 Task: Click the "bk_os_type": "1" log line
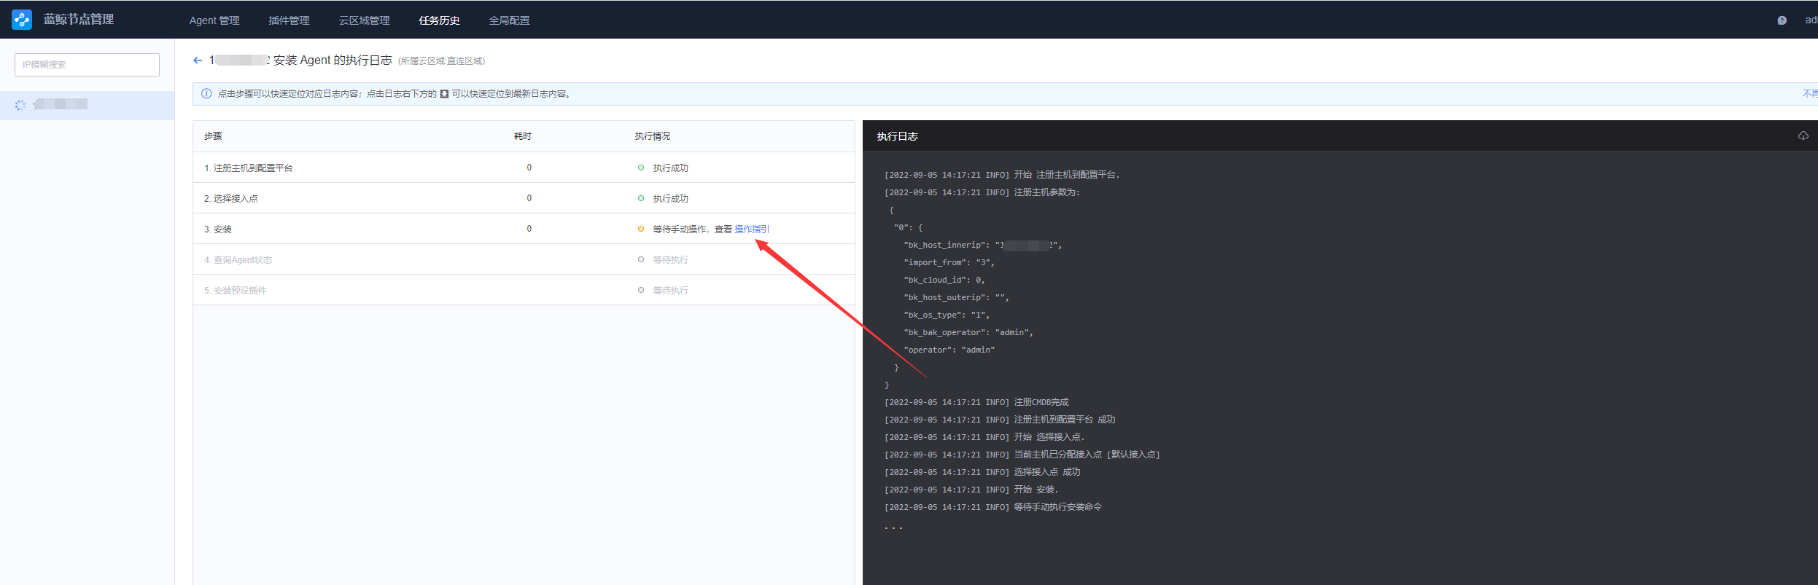pyautogui.click(x=947, y=315)
